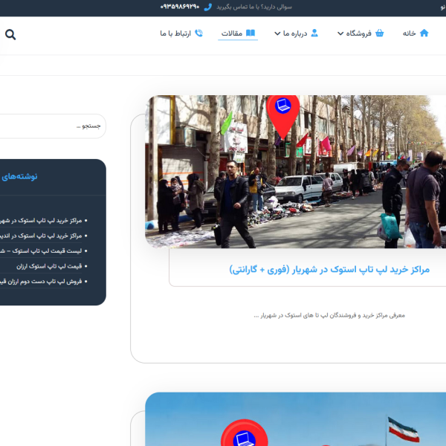Click excerpt معرفی مراکز خرید و فروشندگان
Viewport: 446px width, 446px height.
[329, 315]
